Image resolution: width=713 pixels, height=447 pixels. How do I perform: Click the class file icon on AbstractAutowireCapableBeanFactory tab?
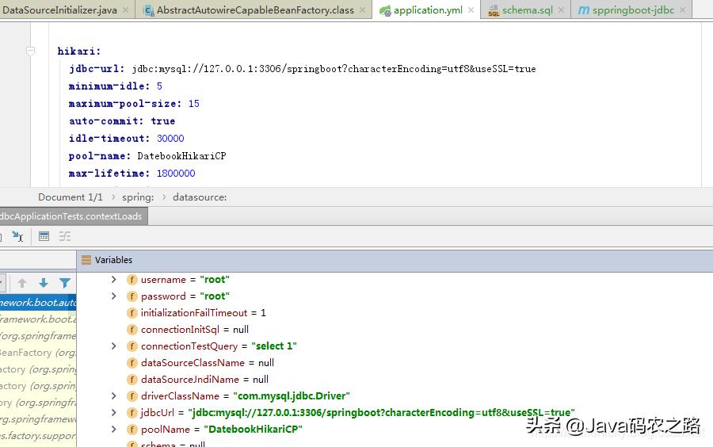tap(148, 10)
